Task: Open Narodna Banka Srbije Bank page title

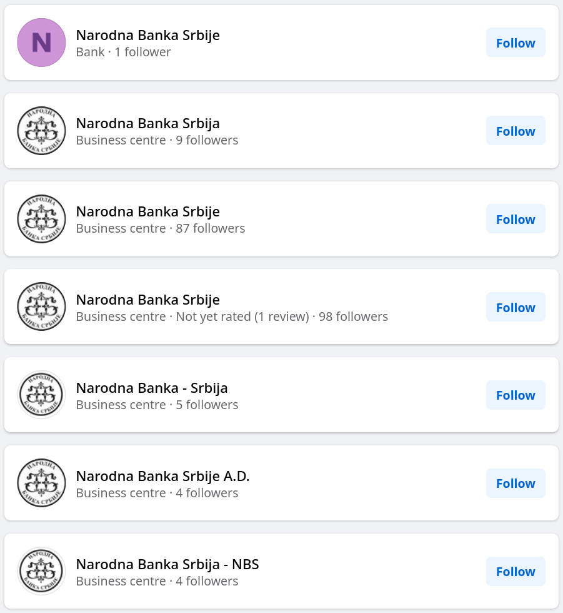Action: point(148,35)
